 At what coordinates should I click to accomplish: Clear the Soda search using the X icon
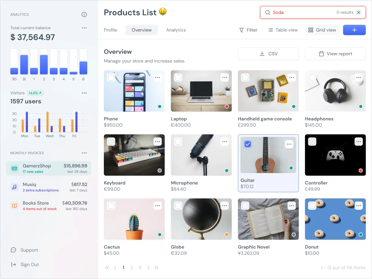point(359,12)
